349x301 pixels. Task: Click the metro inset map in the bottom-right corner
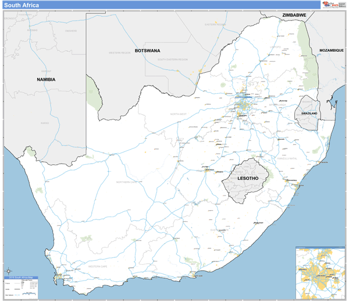pyautogui.click(x=320, y=272)
